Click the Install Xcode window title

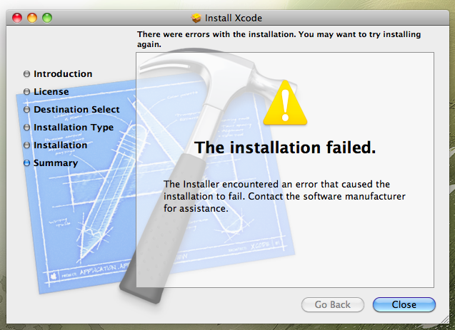pos(234,18)
